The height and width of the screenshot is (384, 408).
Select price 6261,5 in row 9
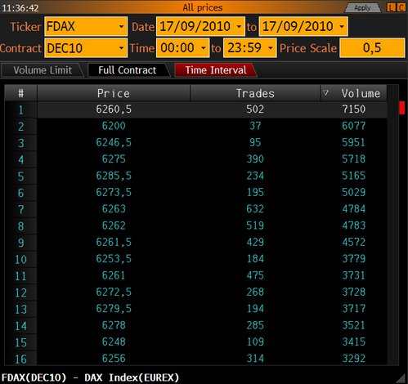coord(114,242)
